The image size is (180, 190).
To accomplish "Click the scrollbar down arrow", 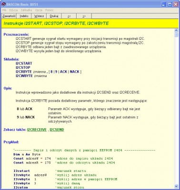I will click(x=176, y=186).
